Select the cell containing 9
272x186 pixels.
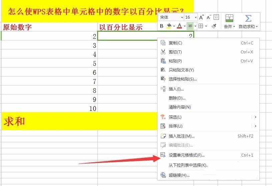point(49,99)
